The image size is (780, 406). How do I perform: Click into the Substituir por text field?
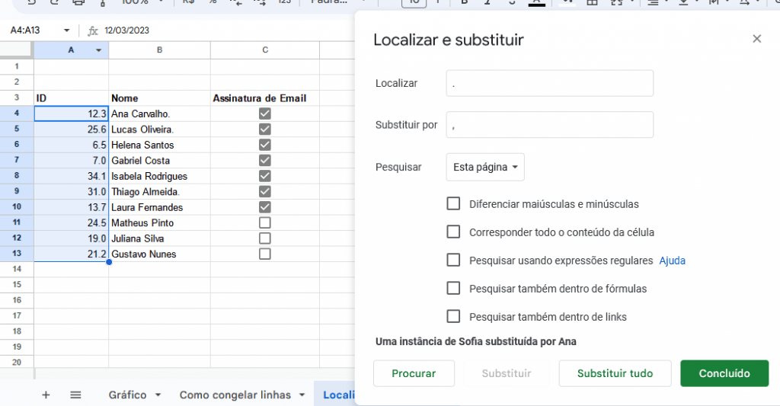549,125
